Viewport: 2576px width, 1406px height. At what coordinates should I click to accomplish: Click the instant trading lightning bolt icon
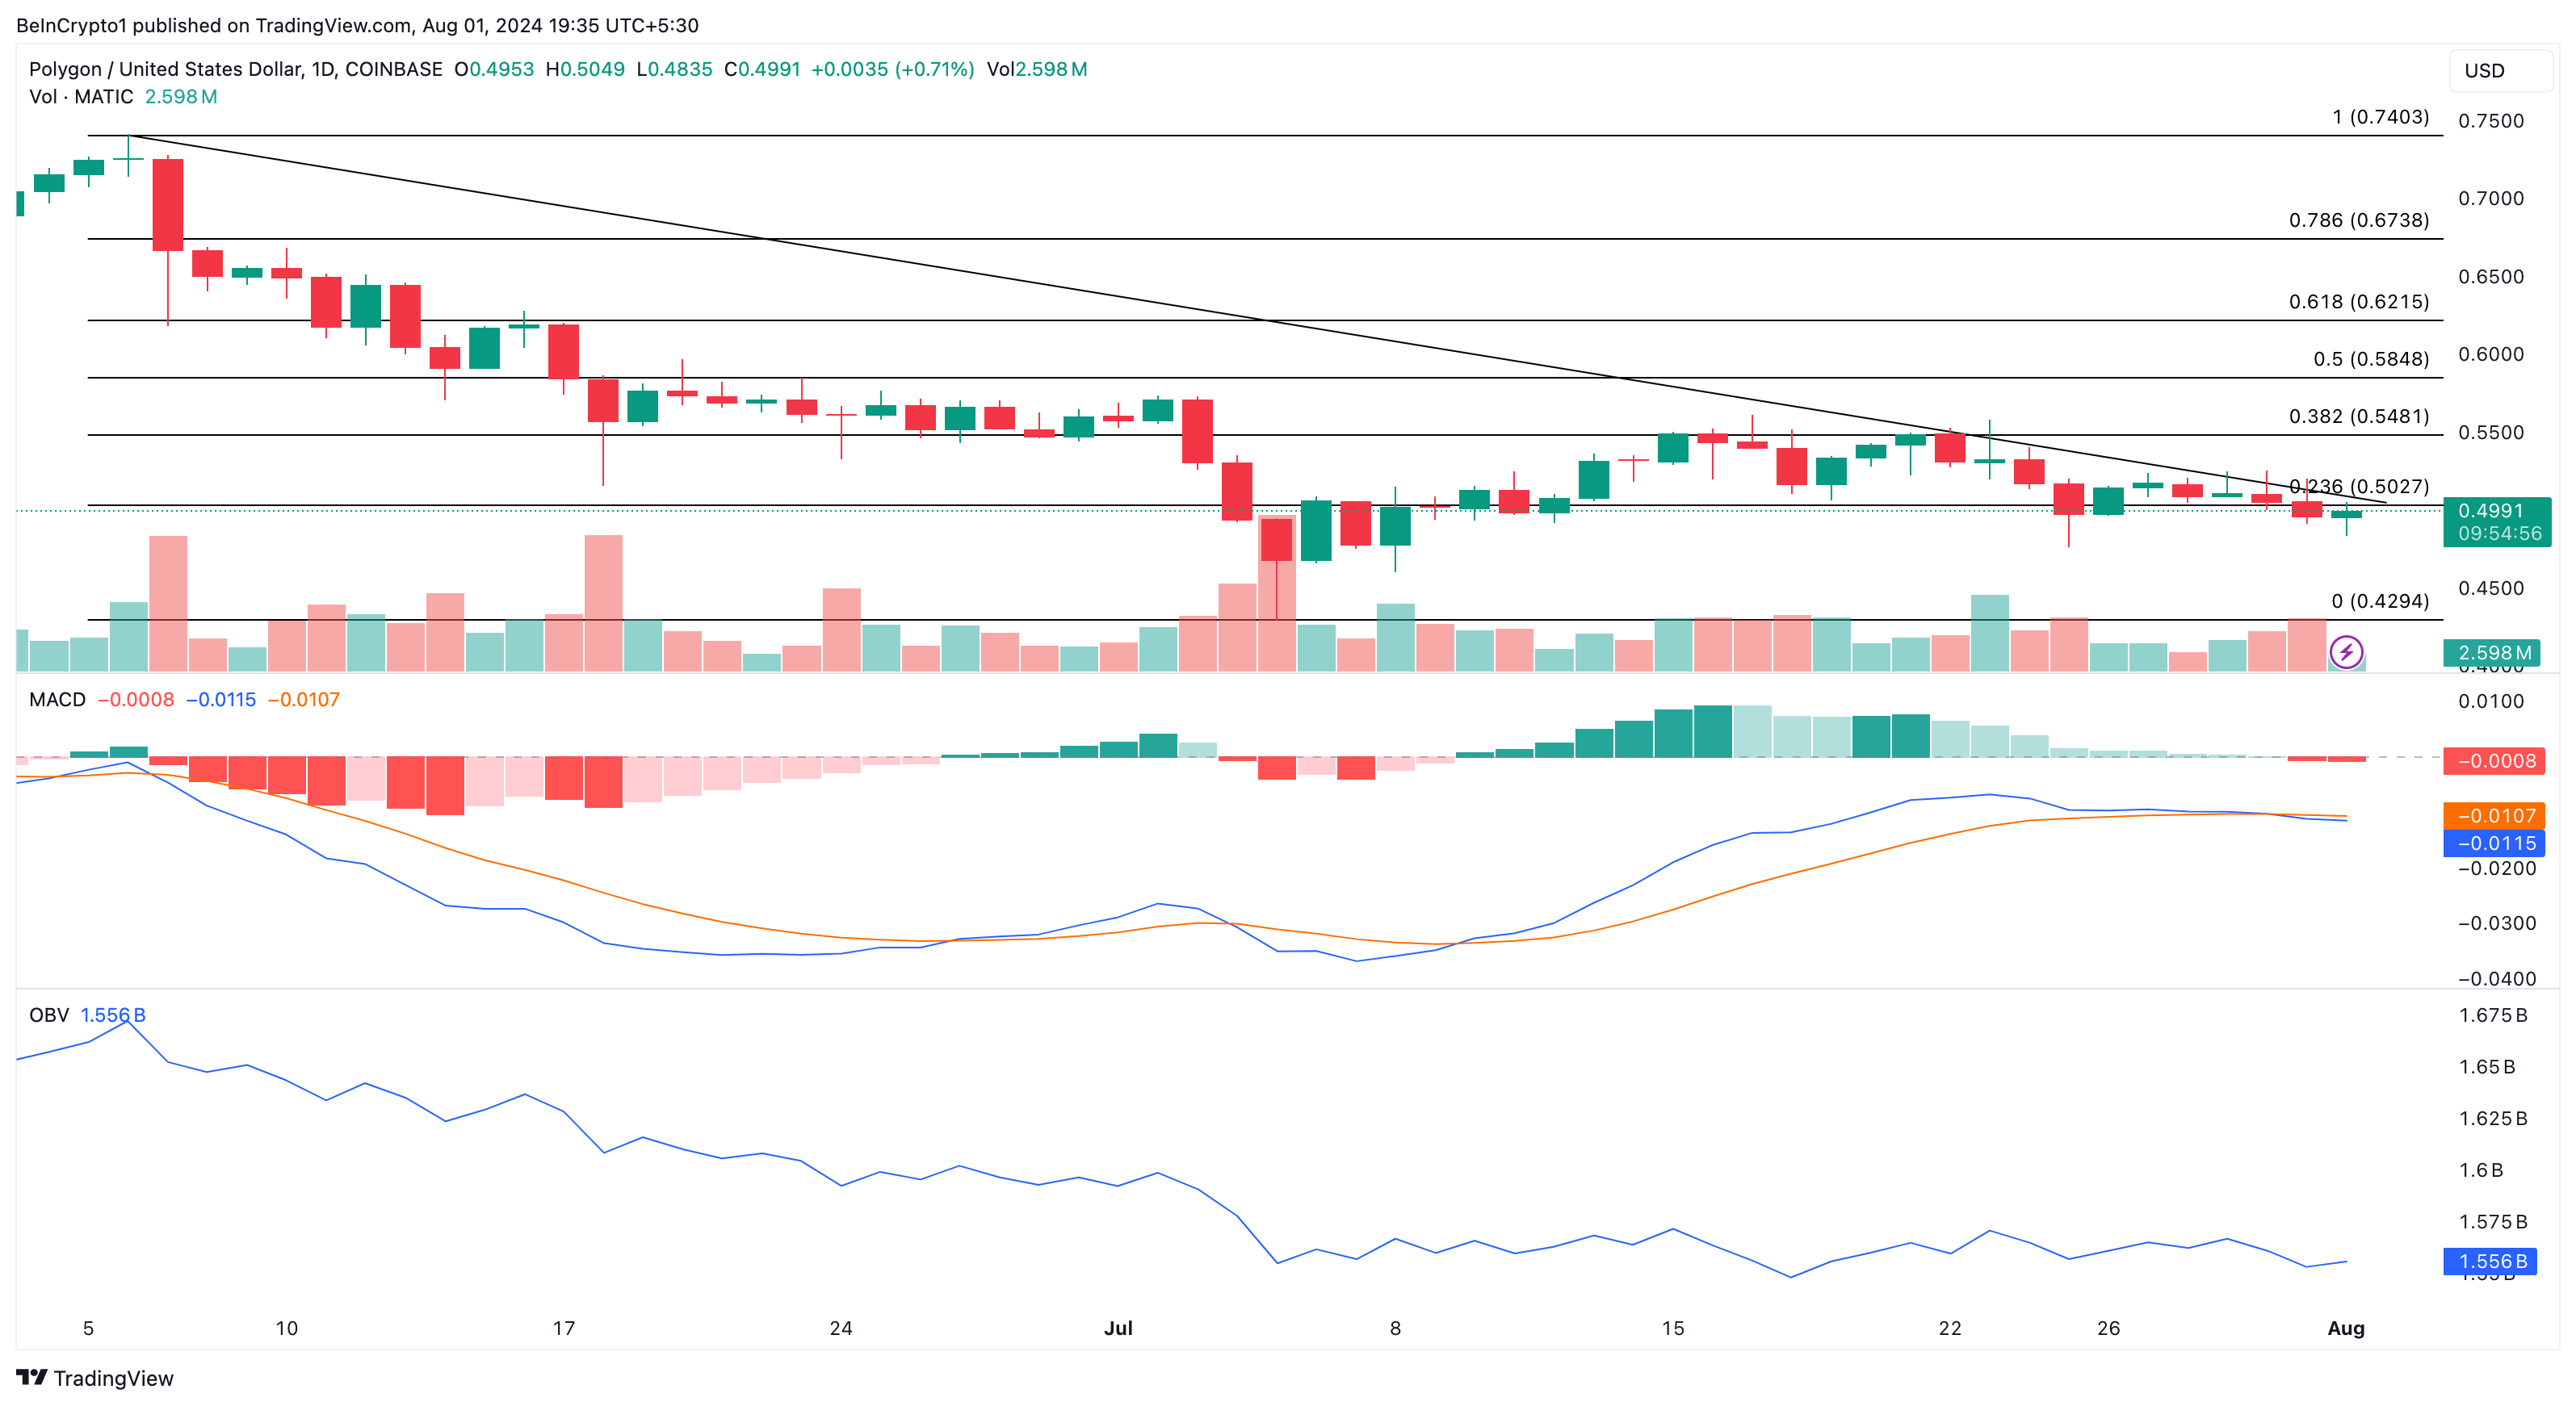click(2348, 652)
